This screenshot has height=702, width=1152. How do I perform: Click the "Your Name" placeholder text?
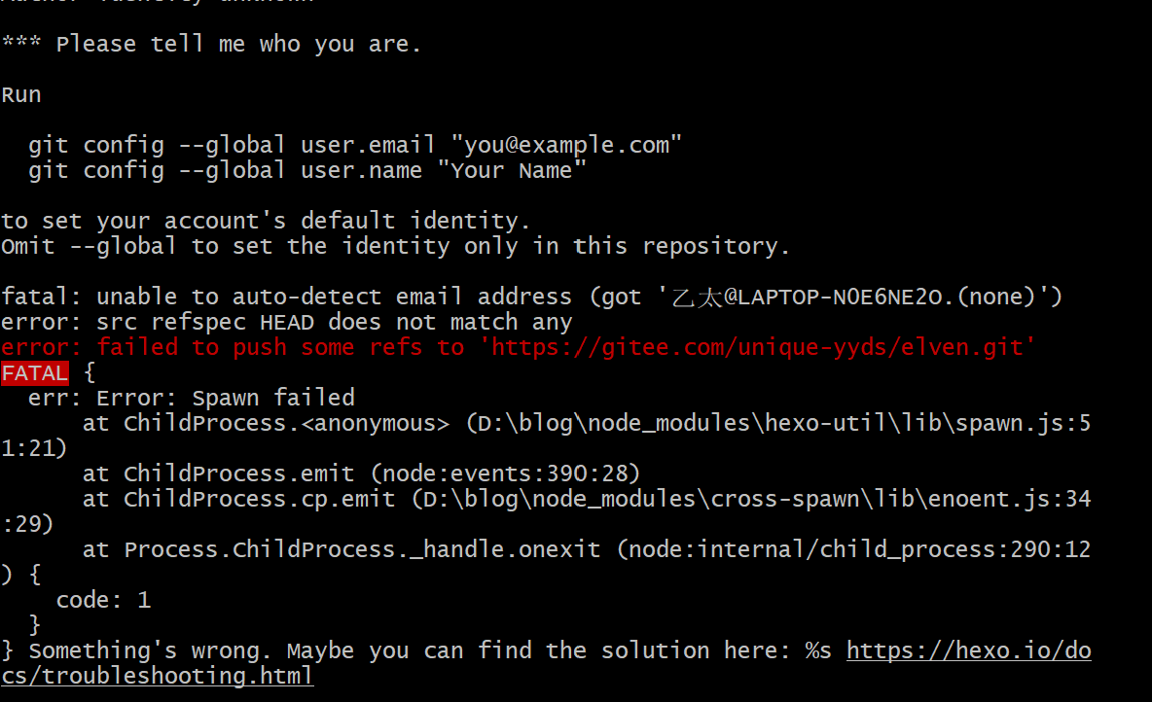[x=512, y=170]
